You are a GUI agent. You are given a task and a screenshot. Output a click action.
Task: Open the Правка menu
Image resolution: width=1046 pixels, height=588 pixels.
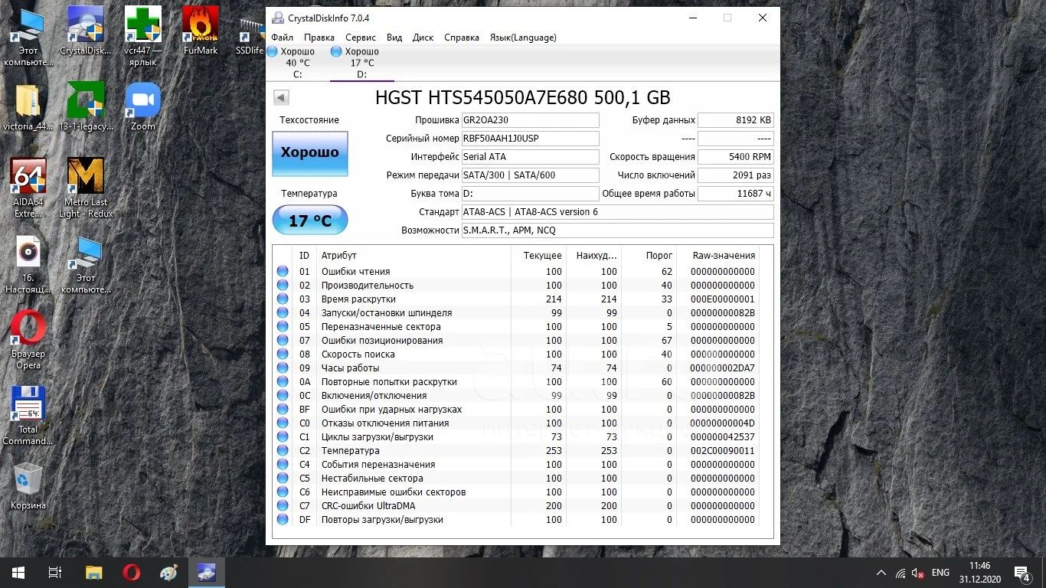click(x=319, y=38)
